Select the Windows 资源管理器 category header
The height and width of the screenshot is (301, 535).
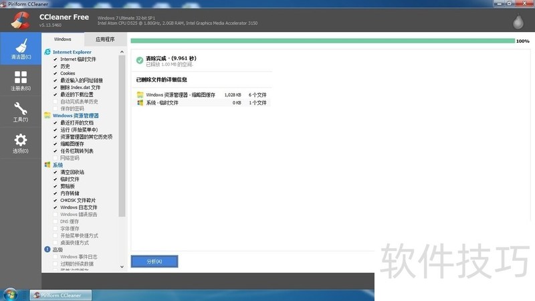point(76,115)
